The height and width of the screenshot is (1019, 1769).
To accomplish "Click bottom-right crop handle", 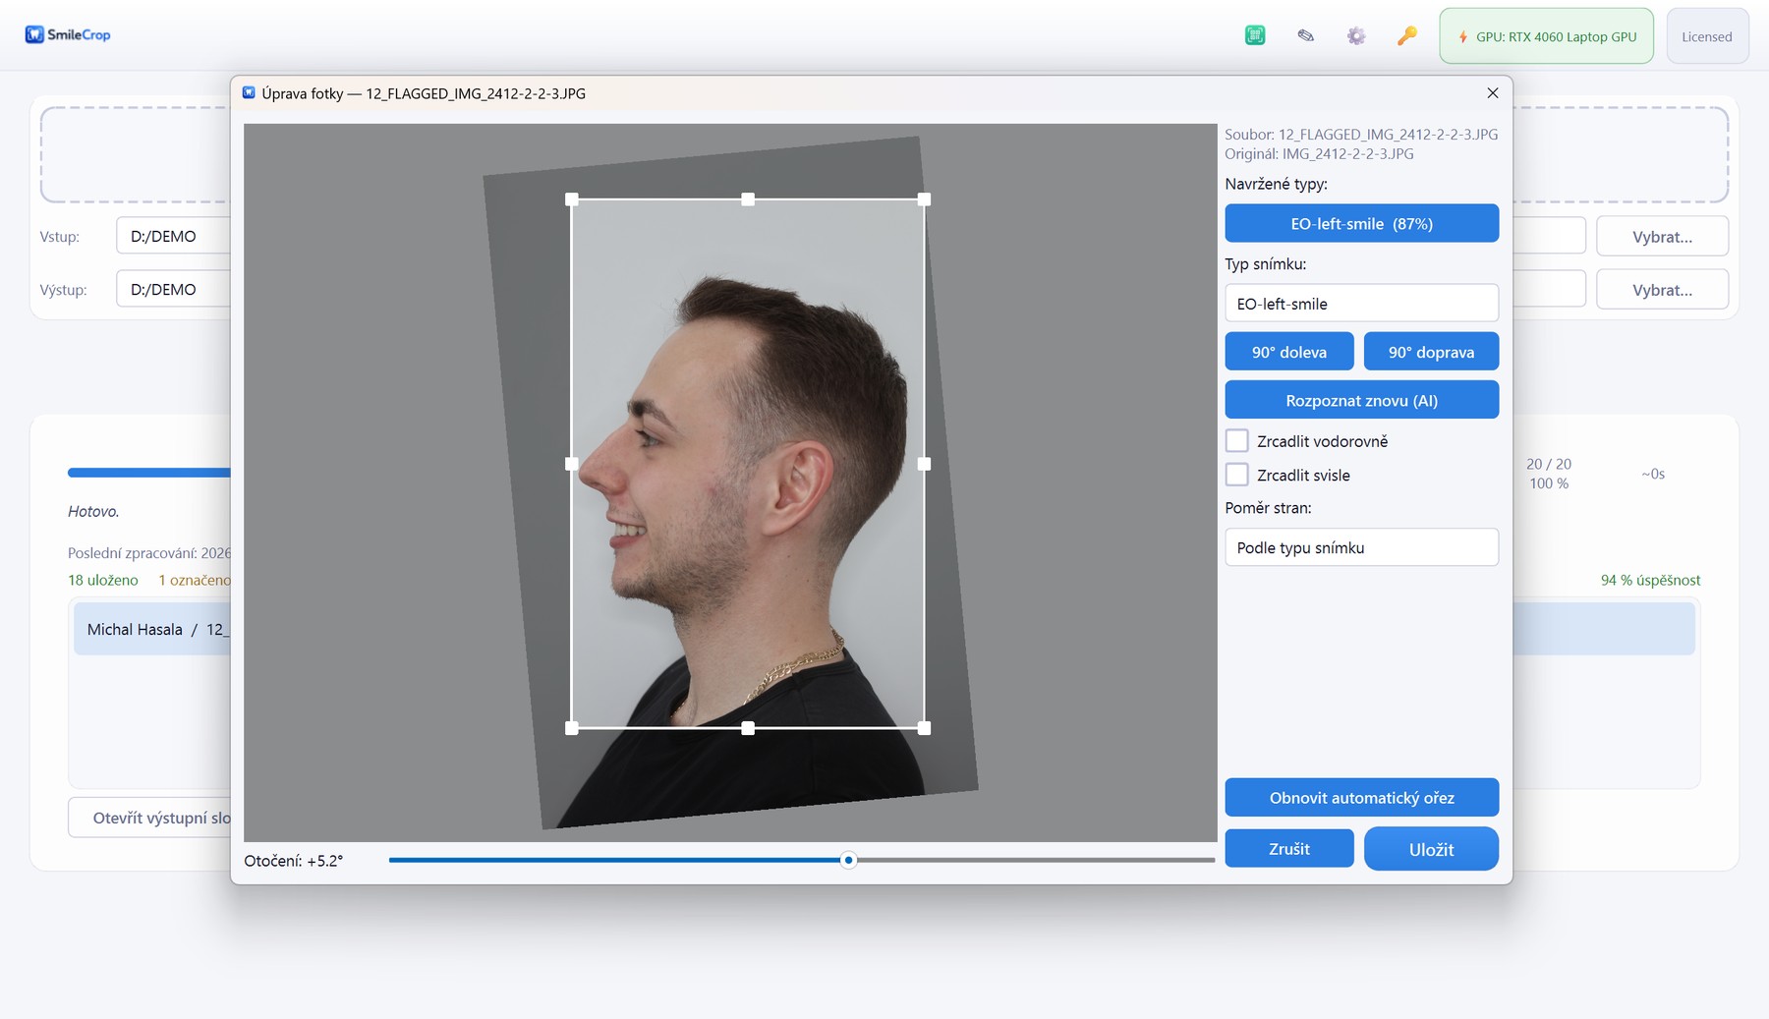I will click(924, 728).
